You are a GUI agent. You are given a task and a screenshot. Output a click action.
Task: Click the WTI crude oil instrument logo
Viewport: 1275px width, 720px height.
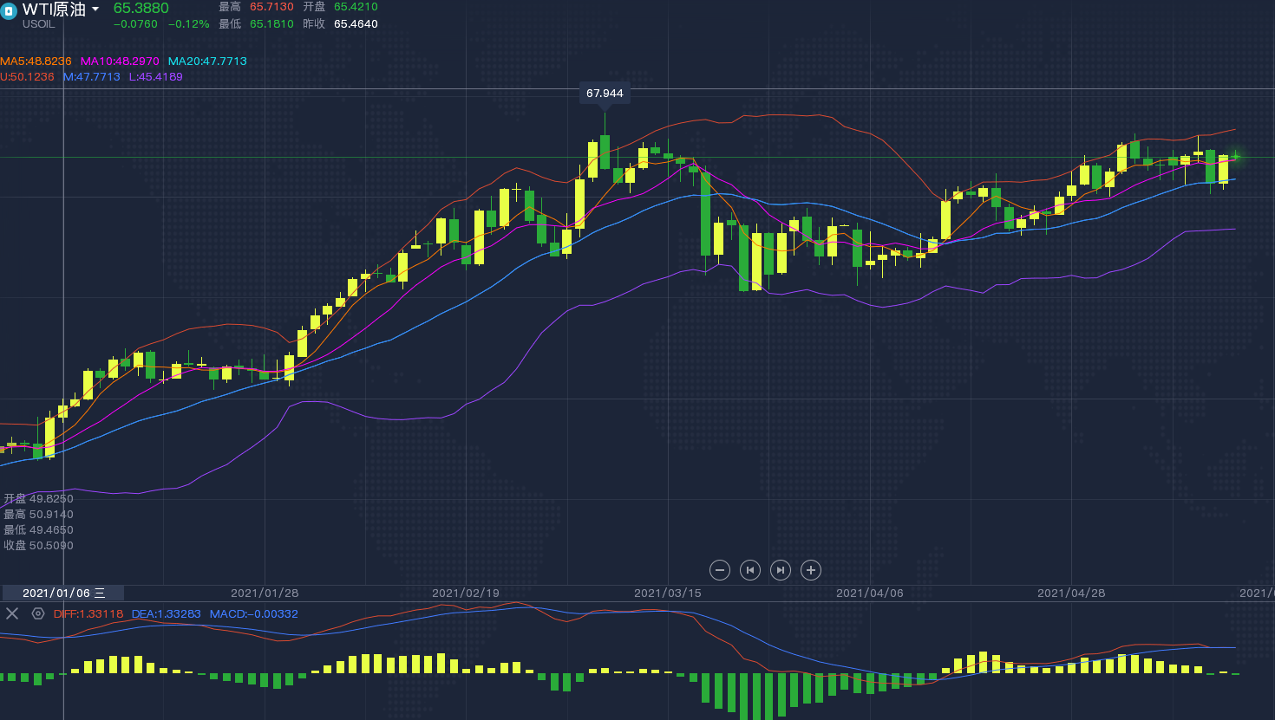(9, 11)
